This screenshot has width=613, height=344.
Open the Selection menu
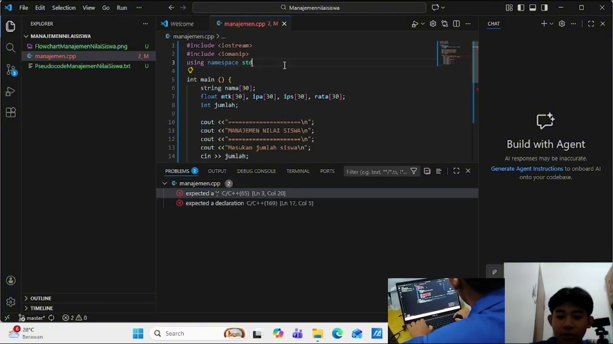(x=64, y=8)
